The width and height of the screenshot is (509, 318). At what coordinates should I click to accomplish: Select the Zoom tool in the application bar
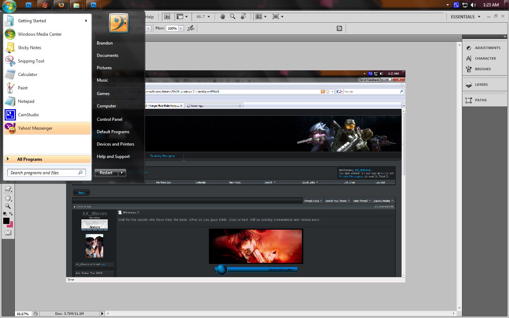point(233,17)
